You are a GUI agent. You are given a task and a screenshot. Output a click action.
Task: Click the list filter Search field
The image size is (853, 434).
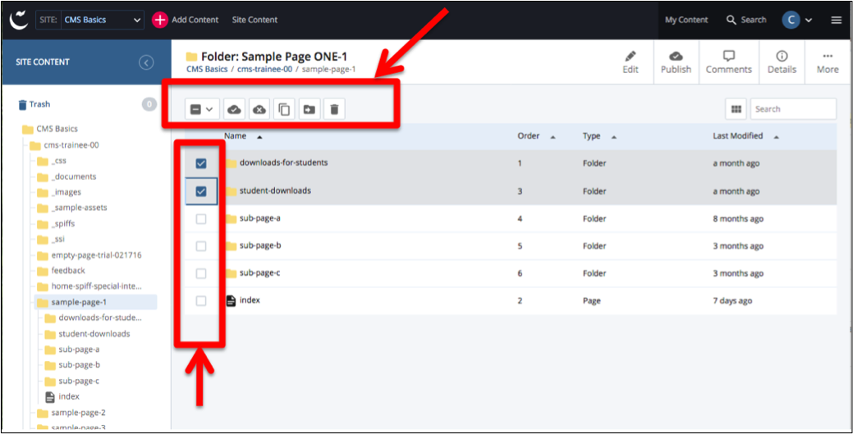click(792, 109)
